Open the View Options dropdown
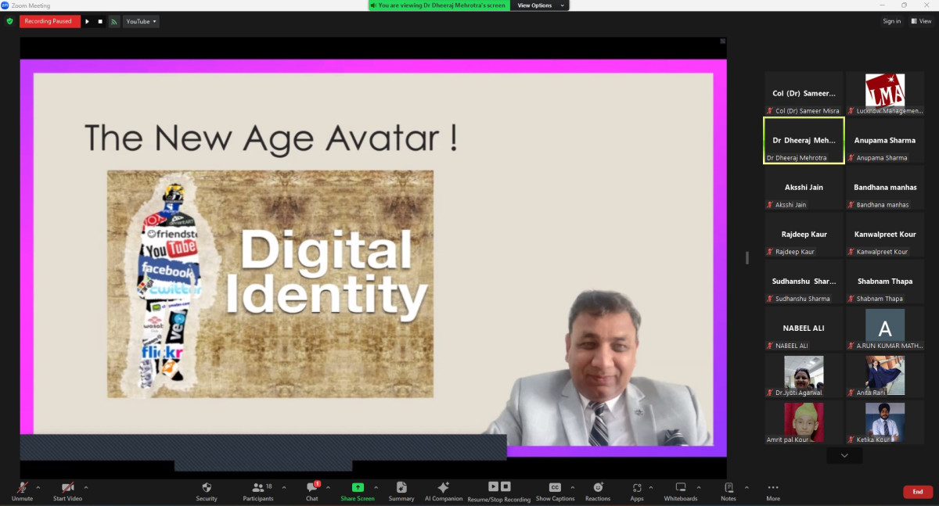 click(x=540, y=5)
